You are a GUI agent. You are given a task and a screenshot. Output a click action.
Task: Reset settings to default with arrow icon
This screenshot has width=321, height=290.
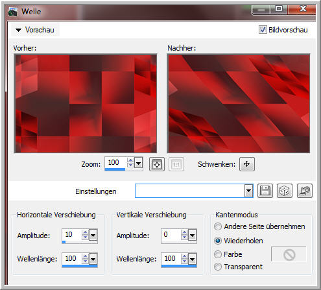[x=305, y=191]
